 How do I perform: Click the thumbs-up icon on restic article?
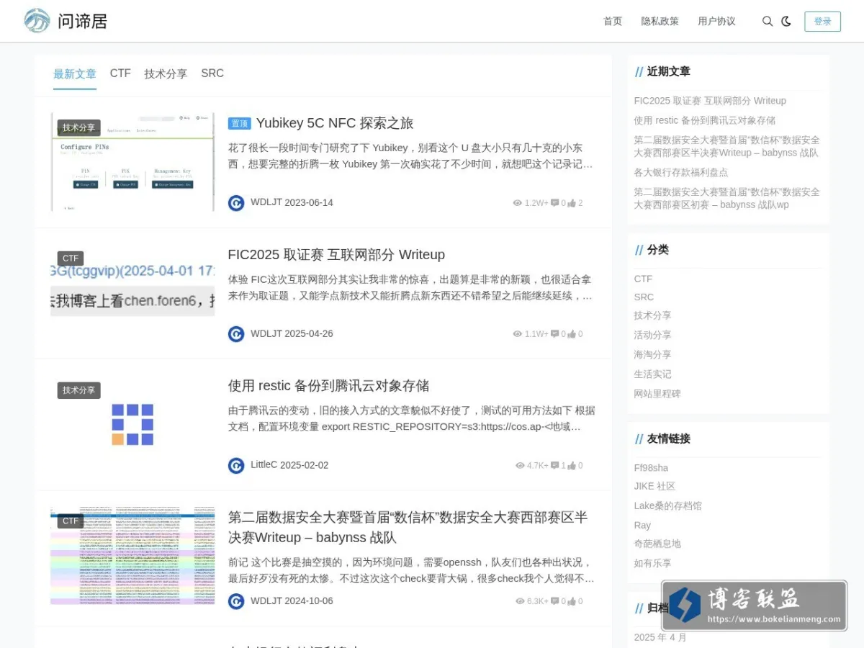click(x=572, y=466)
